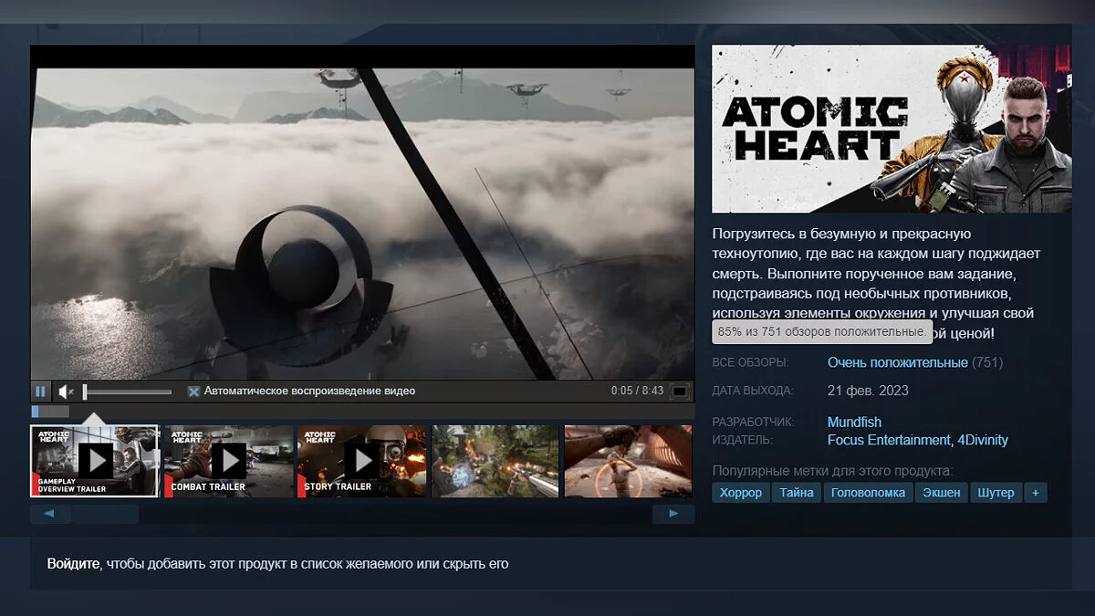Open Focus Entertainment publisher page
The width and height of the screenshot is (1095, 616).
click(888, 440)
